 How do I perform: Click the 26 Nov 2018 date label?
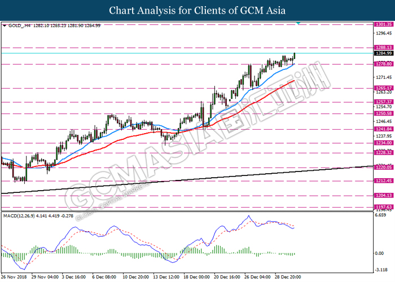14,277
